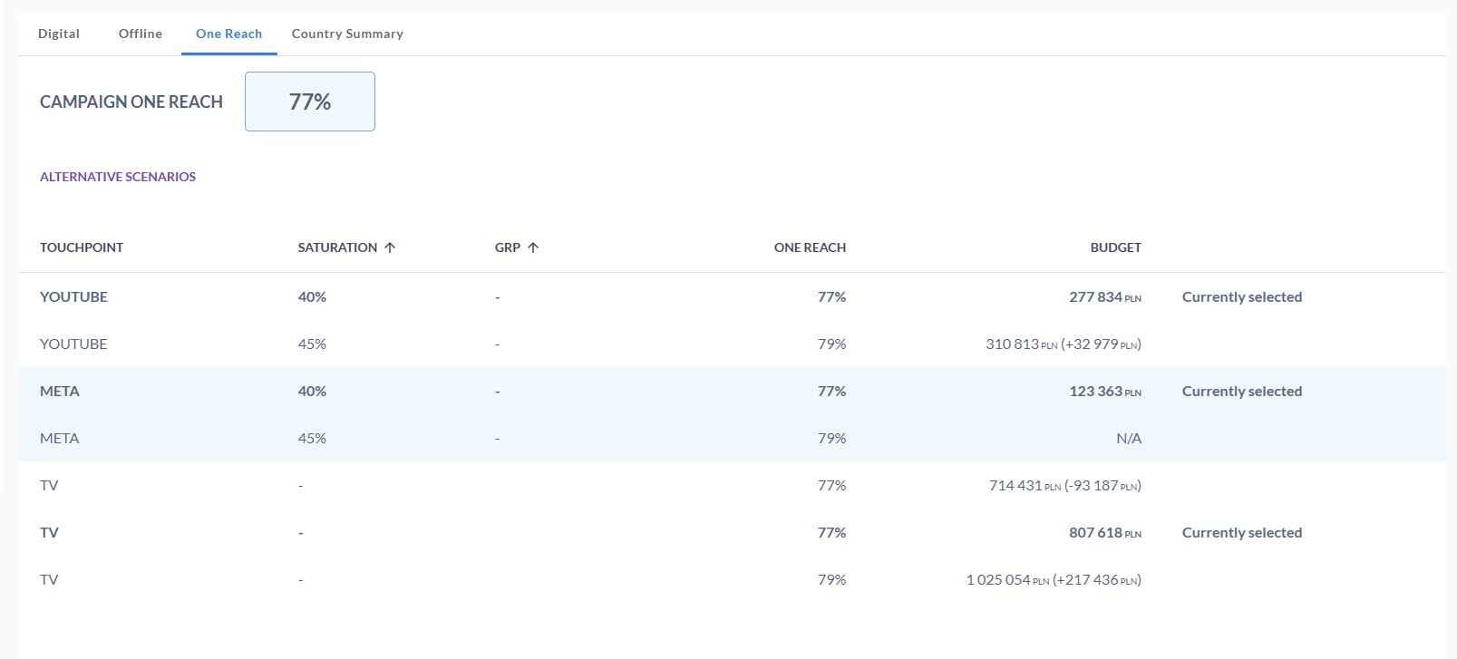The width and height of the screenshot is (1457, 659).
Task: Open the Offline tab
Action: point(141,34)
